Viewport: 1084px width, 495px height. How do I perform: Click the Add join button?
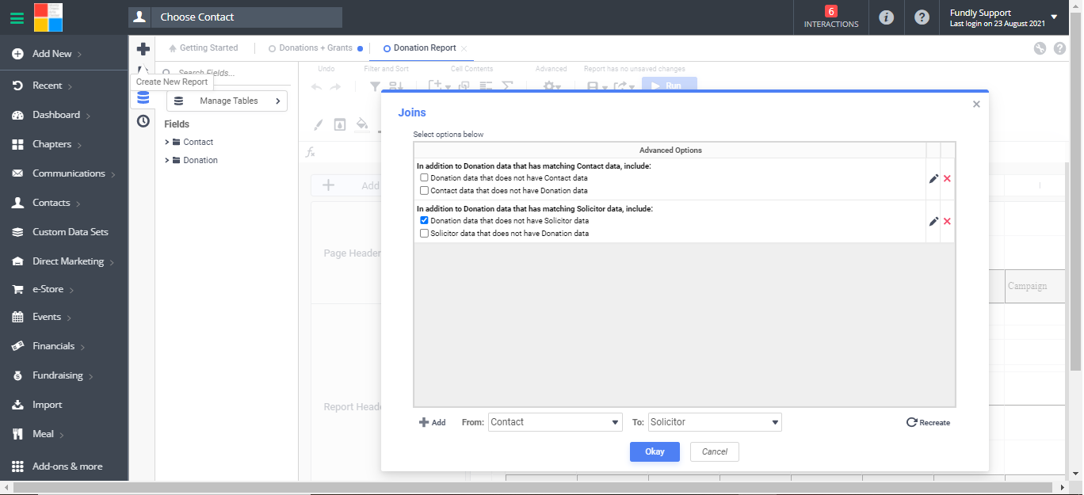(432, 422)
